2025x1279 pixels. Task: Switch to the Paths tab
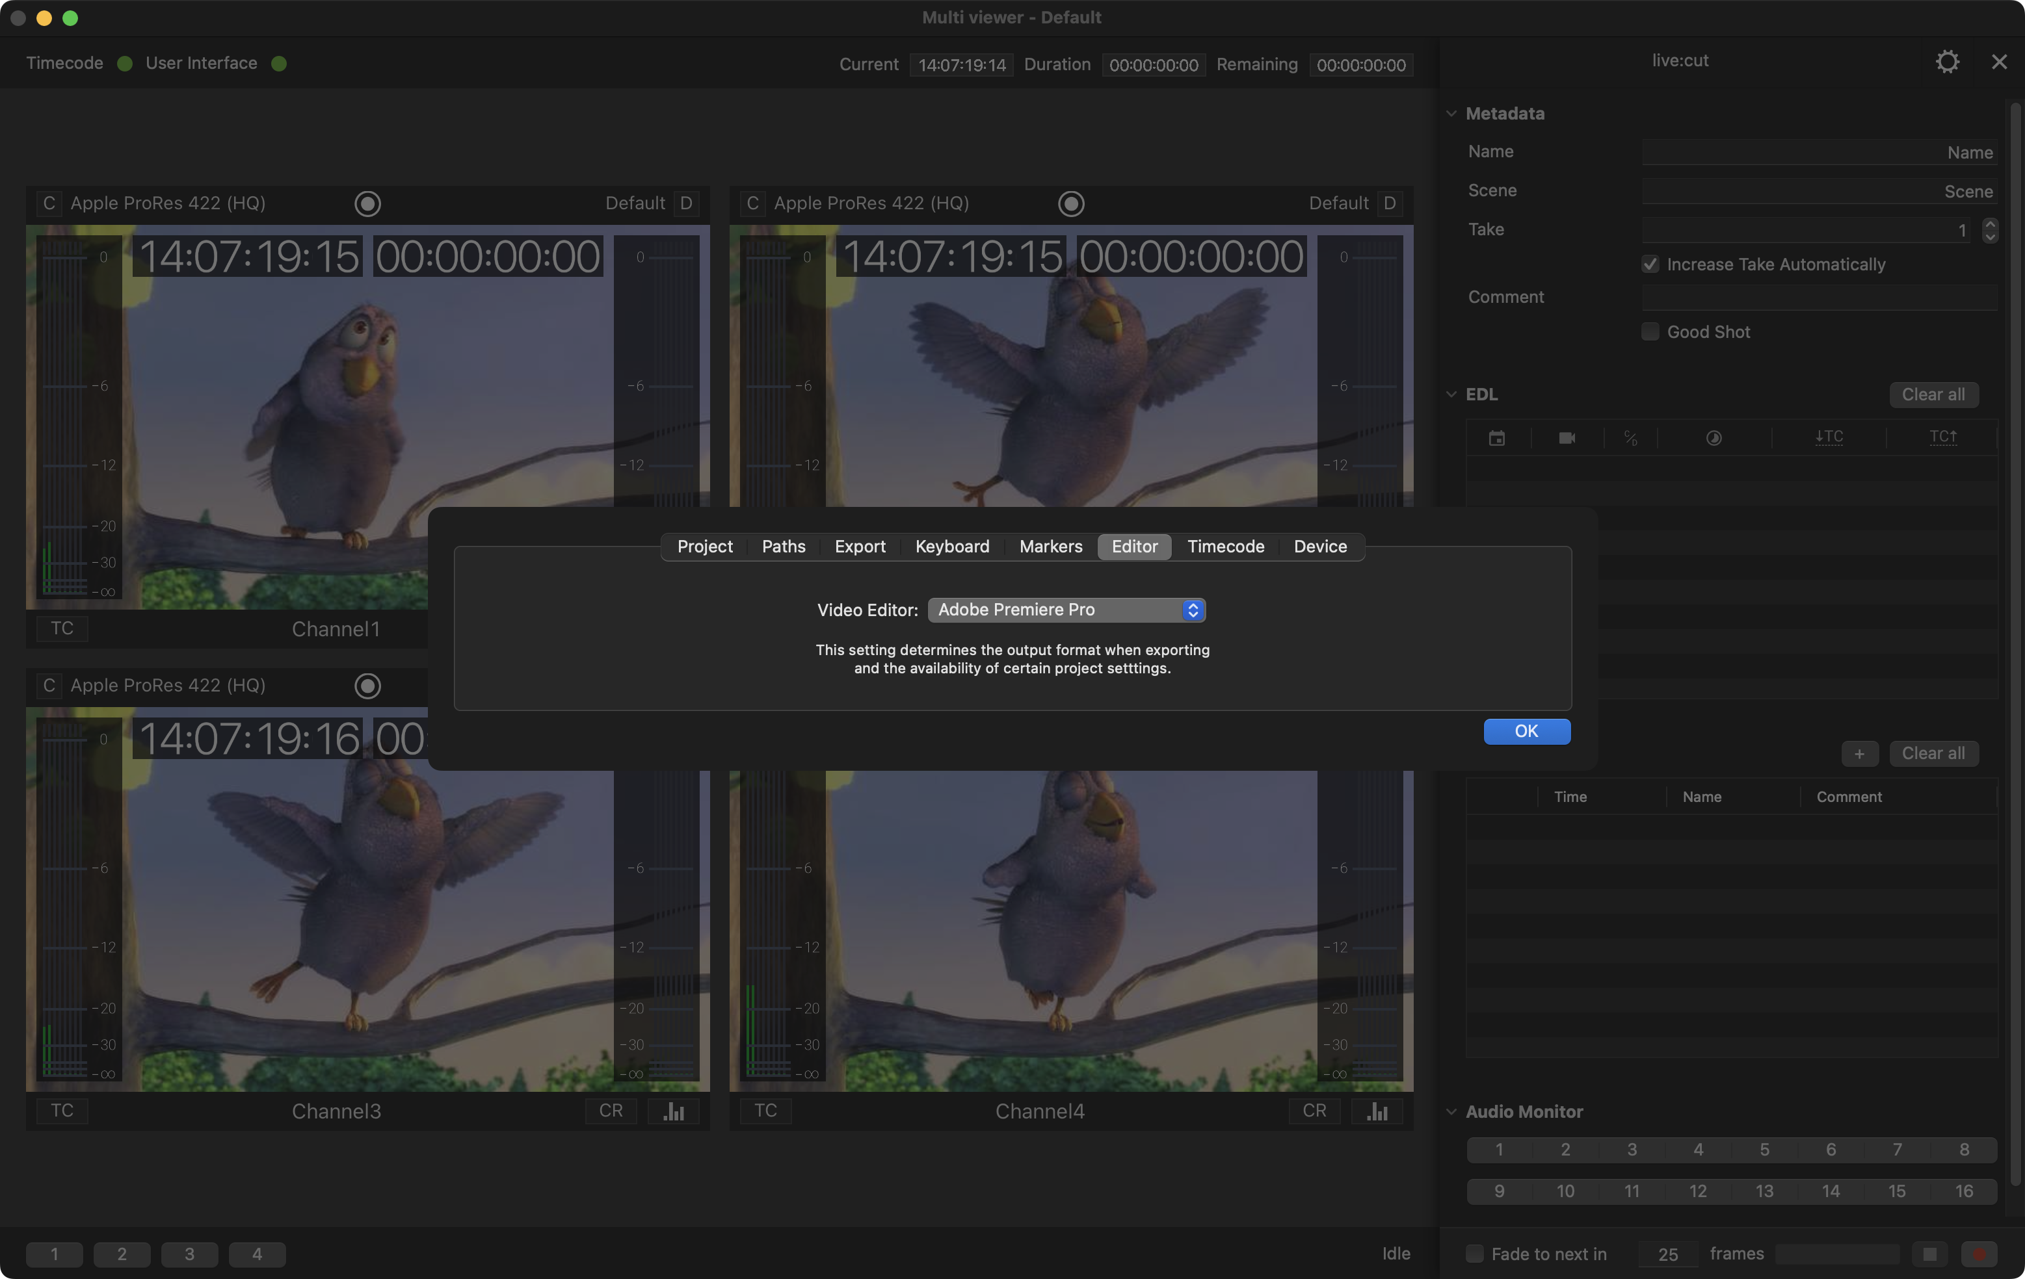click(784, 547)
